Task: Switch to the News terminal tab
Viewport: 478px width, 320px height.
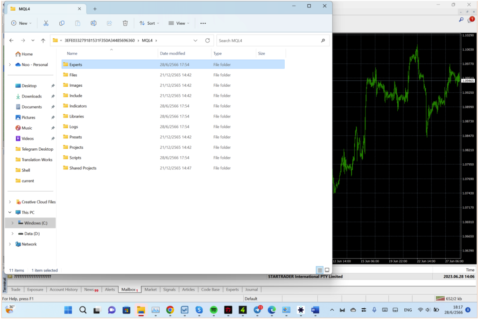Action: pos(91,290)
